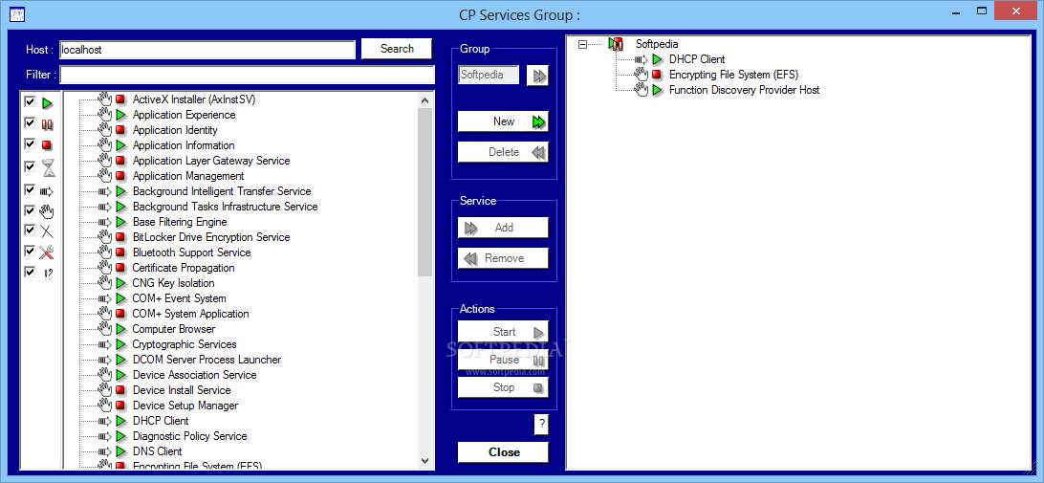Click the Add service button

pyautogui.click(x=503, y=228)
